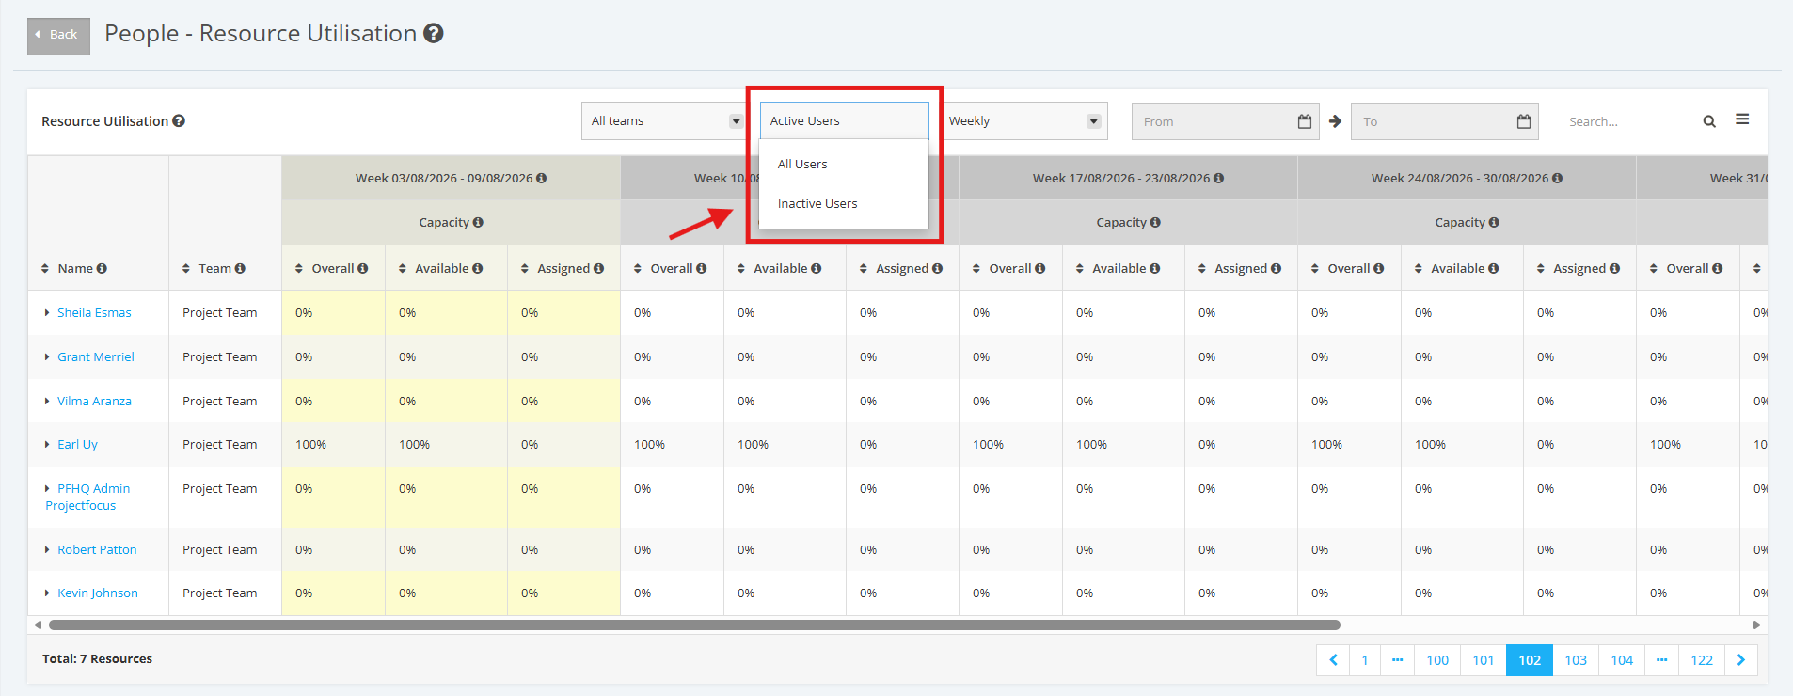Click current page 102 button
This screenshot has width=1793, height=696.
(x=1530, y=660)
